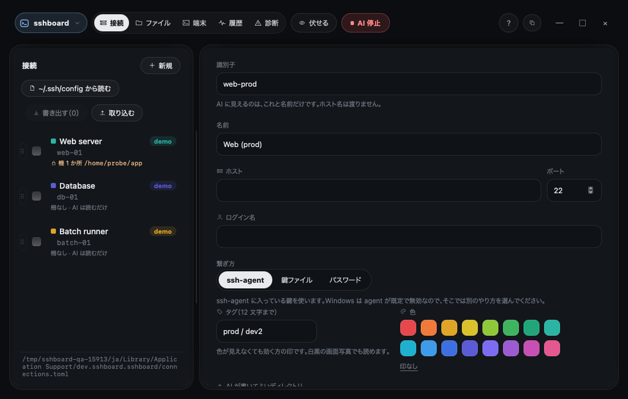Image resolution: width=628 pixels, height=399 pixels.
Task: Click the demo badge on Web server
Action: coord(163,141)
